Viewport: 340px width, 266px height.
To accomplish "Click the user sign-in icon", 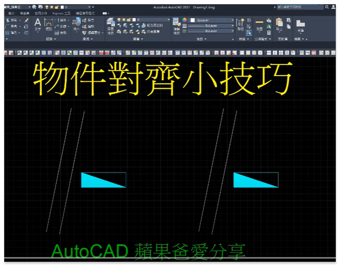I will pyautogui.click(x=333, y=7).
